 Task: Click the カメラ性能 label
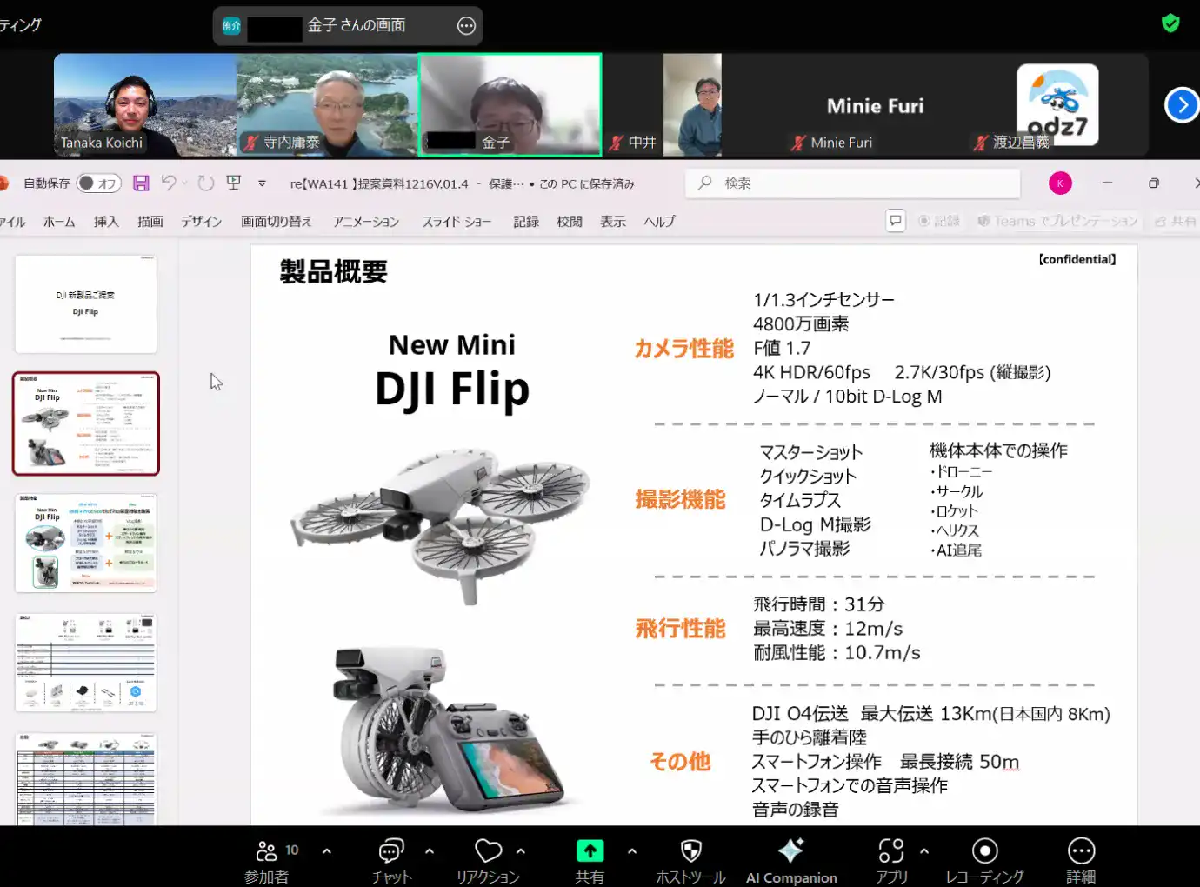684,349
